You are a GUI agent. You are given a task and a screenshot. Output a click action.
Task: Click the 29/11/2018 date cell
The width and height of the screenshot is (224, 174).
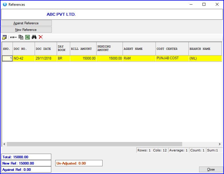point(46,58)
